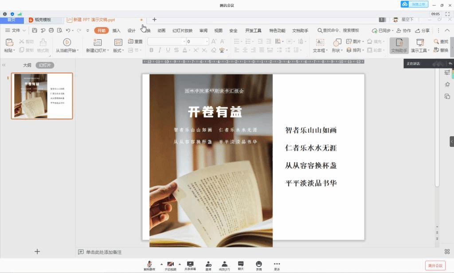The image size is (454, 273).
Task: Toggle bold formatting in the ribbon
Action: pyautogui.click(x=151, y=50)
